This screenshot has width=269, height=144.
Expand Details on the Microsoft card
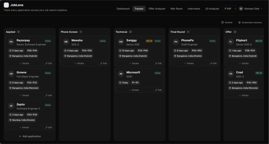pyautogui.click(x=134, y=90)
